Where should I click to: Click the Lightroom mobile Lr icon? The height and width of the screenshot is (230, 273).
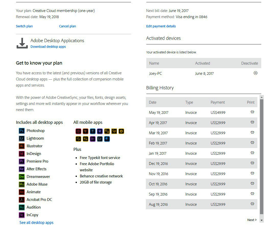pyautogui.click(x=100, y=139)
